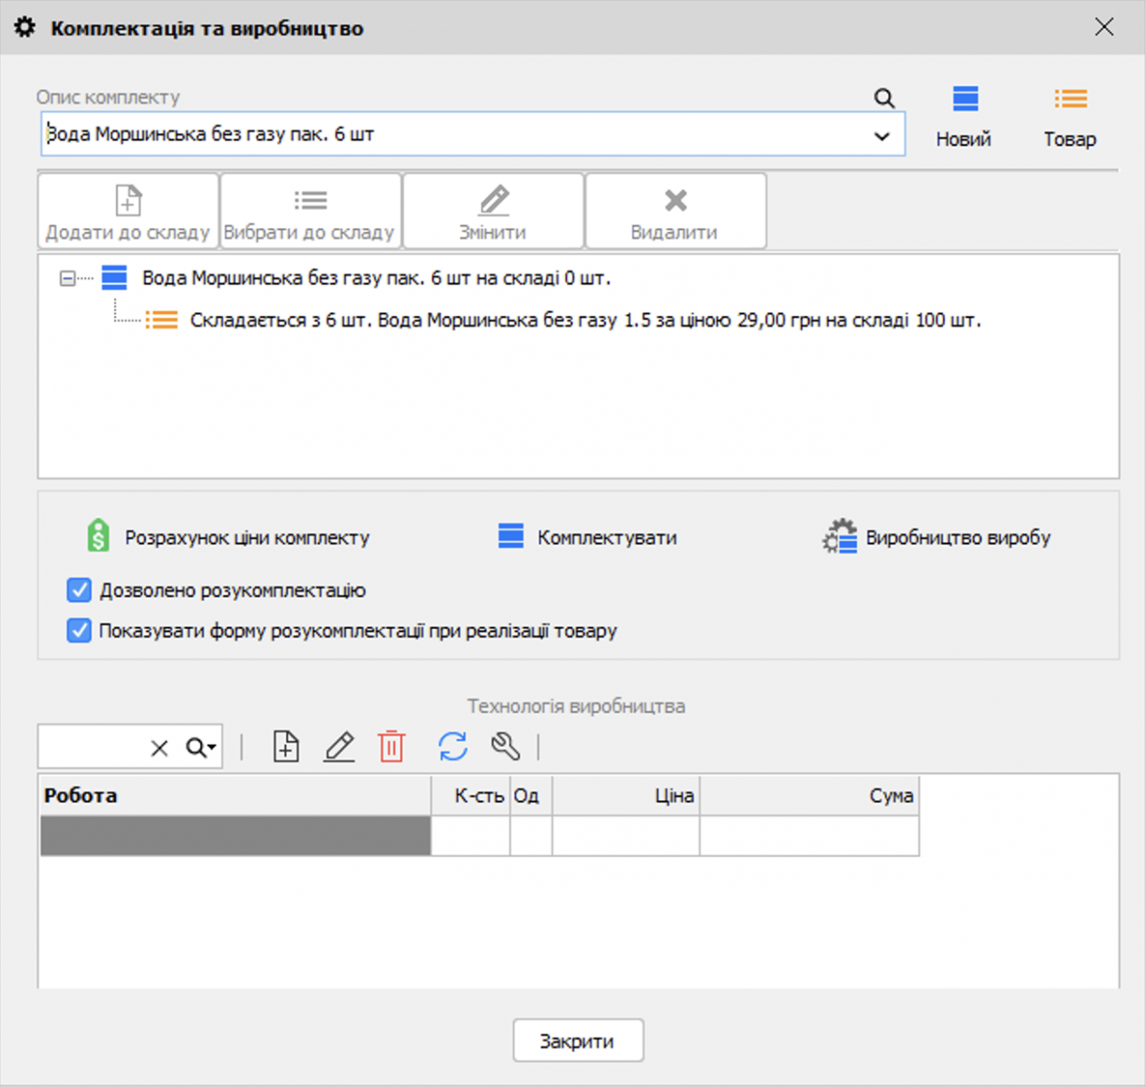Select the Складається з 6 шт. component
Screen dimensions: 1145x1087
tap(584, 321)
